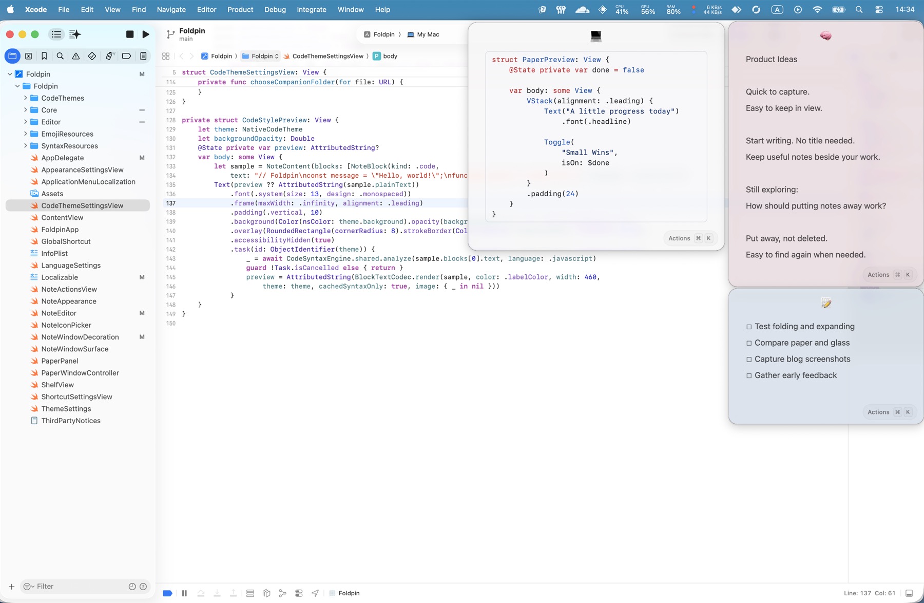Open the Report navigator tab
Viewport: 924px width, 603px height.
click(143, 56)
